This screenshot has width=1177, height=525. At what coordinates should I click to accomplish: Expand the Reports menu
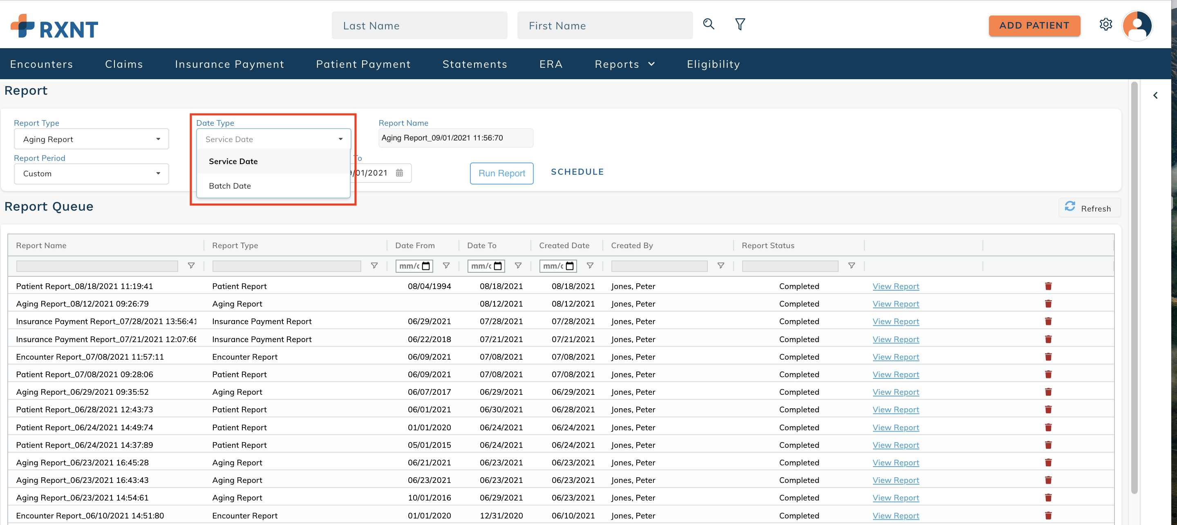pyautogui.click(x=624, y=65)
